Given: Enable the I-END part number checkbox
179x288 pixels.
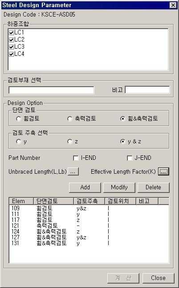Looking at the screenshot, I should (76, 158).
